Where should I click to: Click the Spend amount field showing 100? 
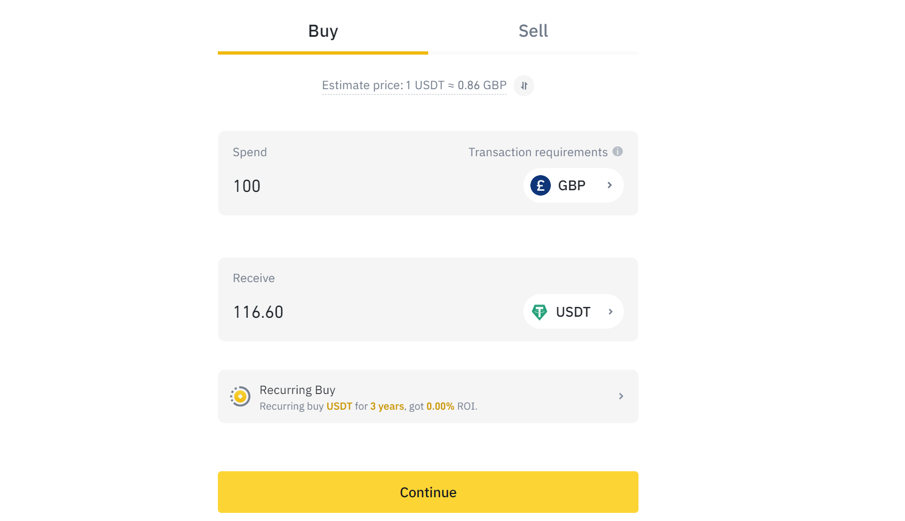(x=247, y=185)
